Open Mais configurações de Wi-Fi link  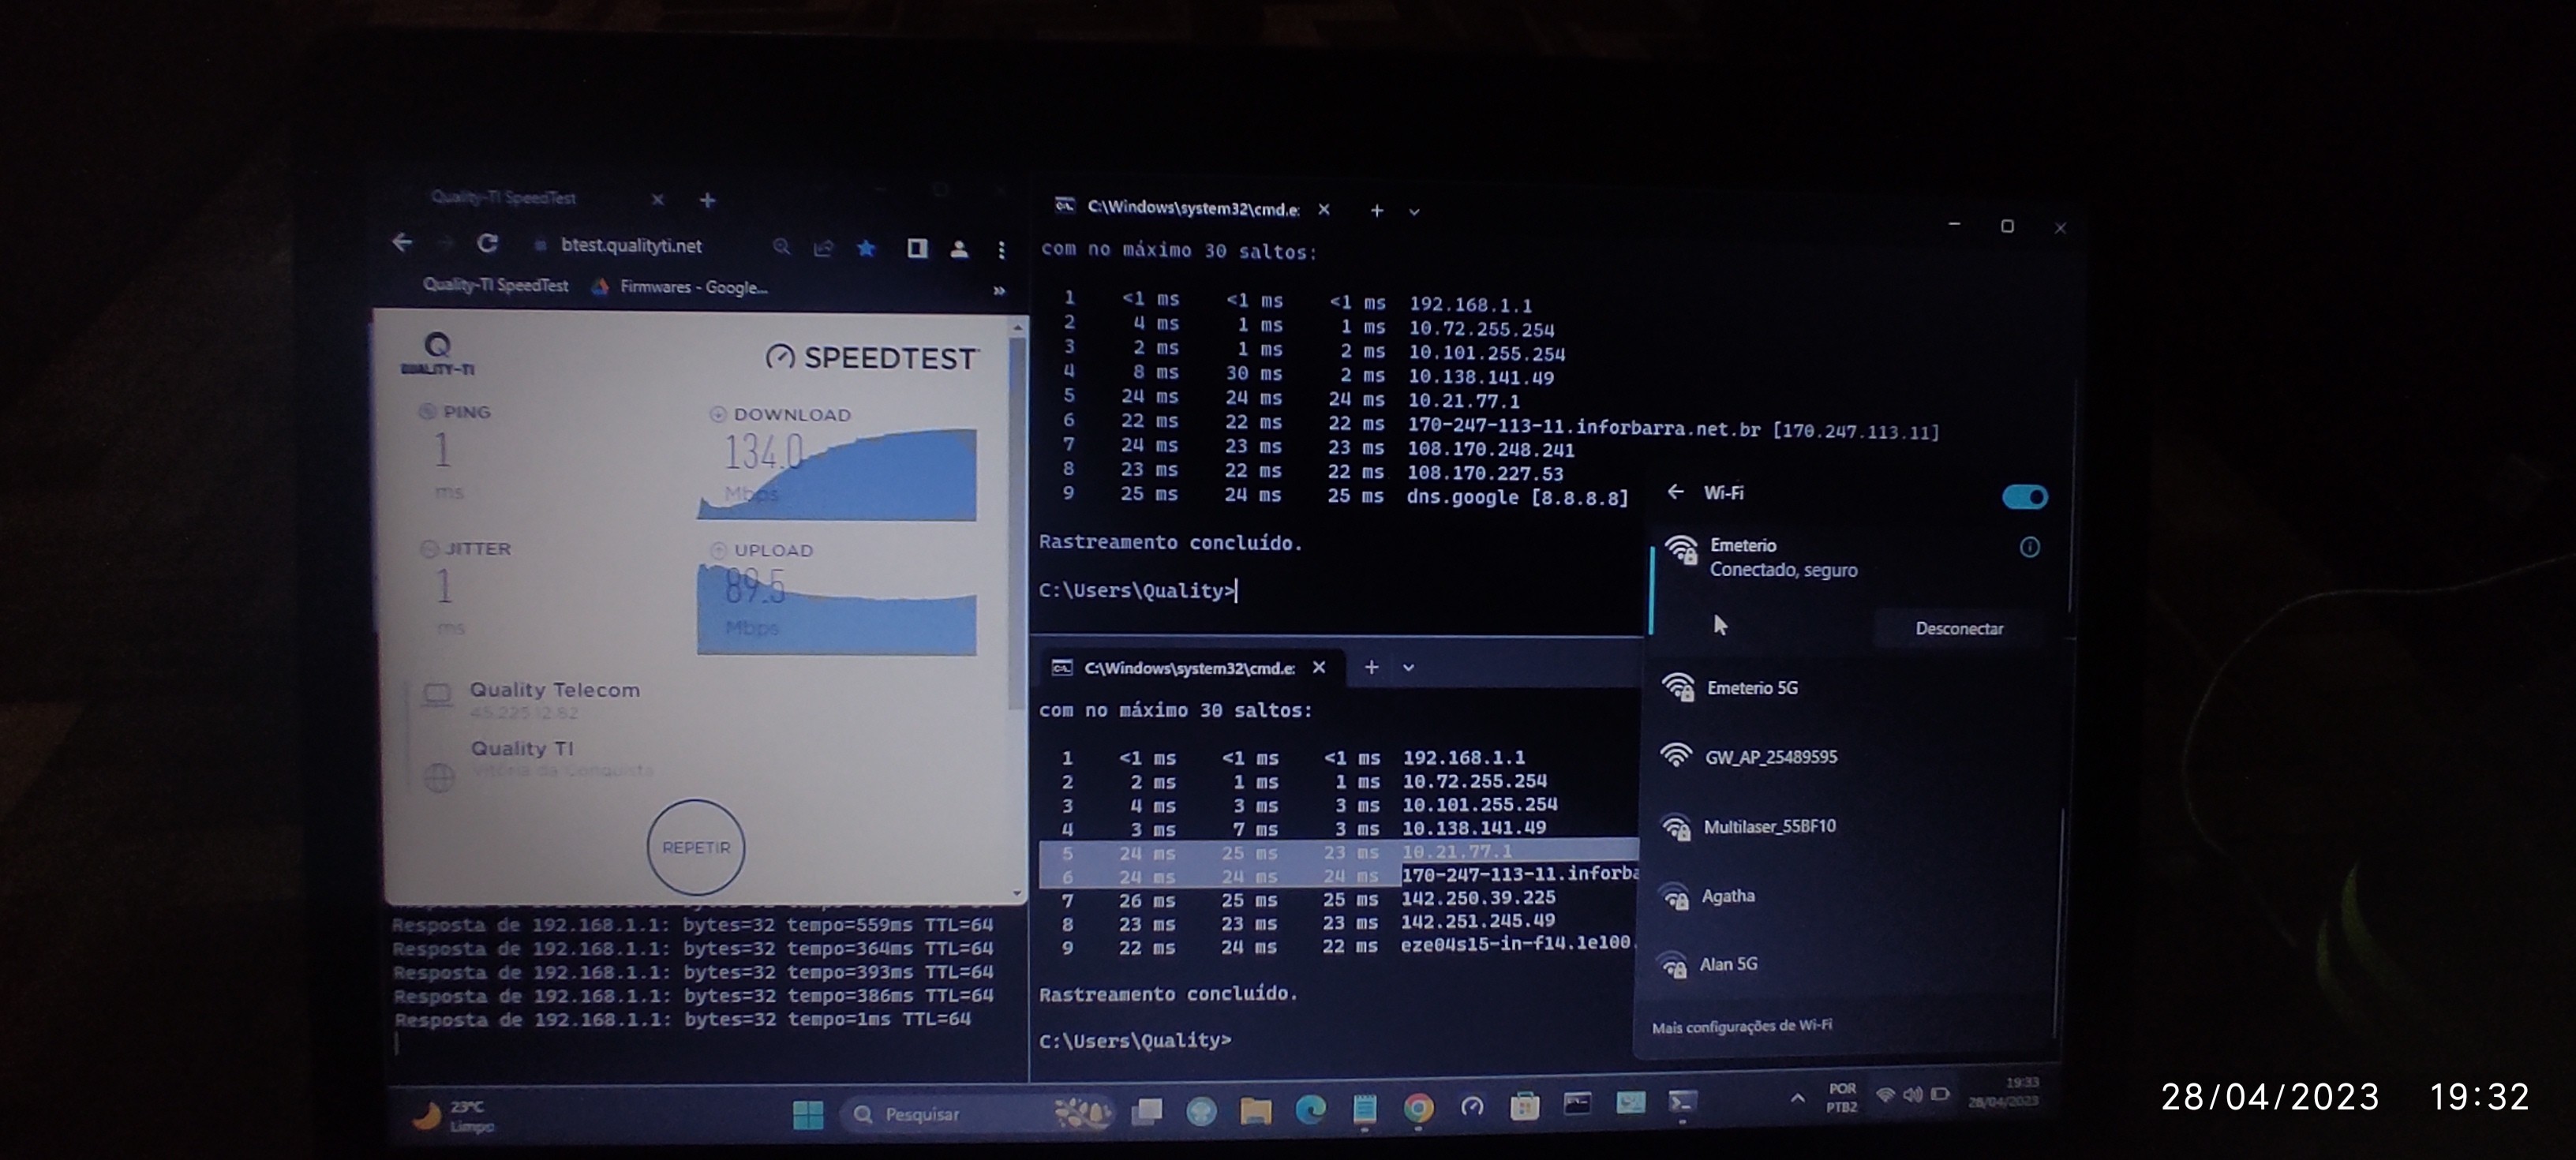point(1741,1026)
